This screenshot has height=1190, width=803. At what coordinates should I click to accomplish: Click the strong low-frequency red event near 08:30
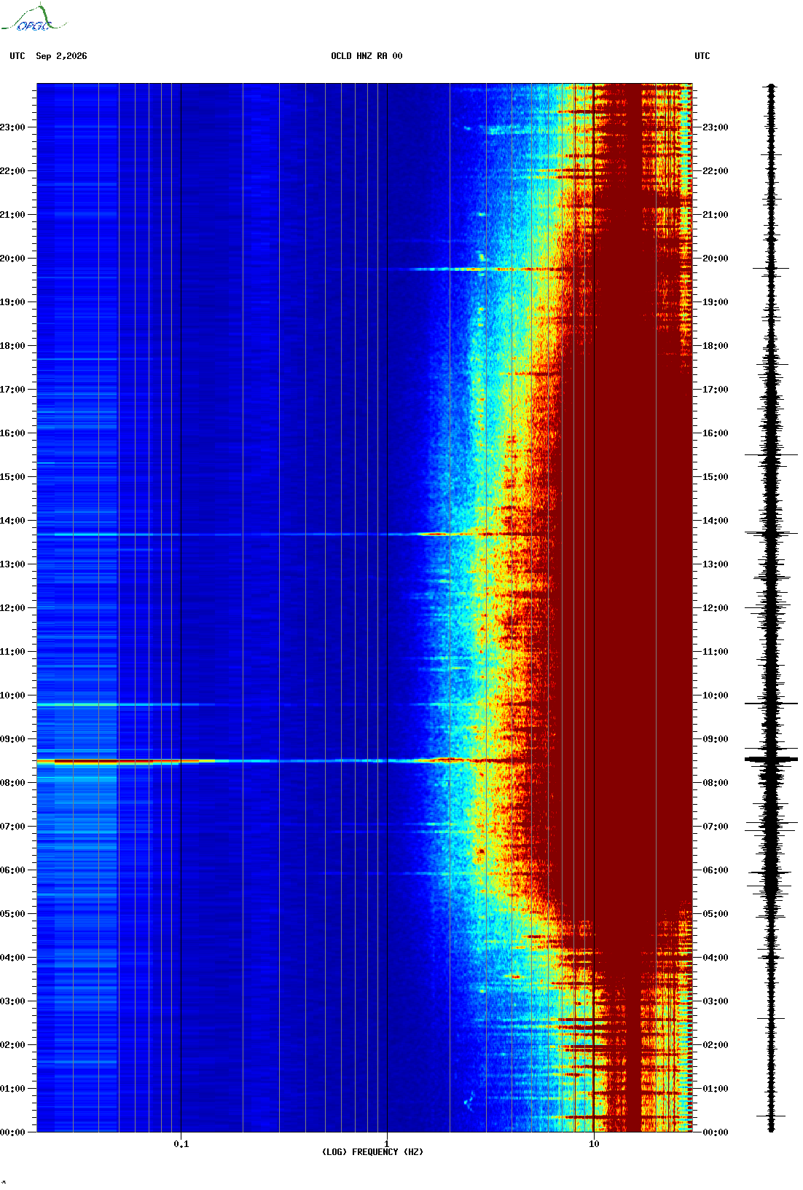point(117,762)
